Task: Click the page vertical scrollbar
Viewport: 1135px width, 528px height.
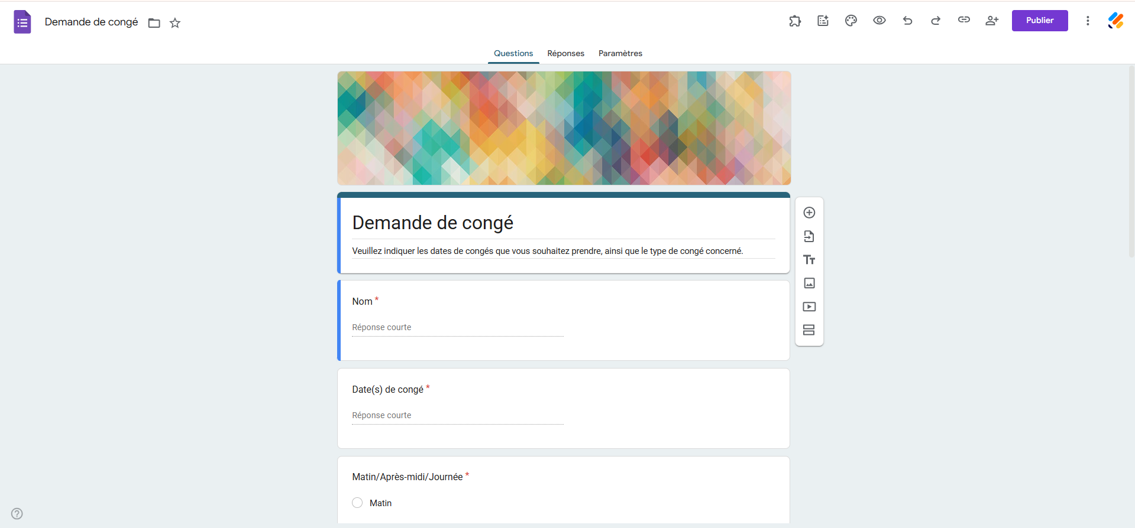Action: [1131, 162]
